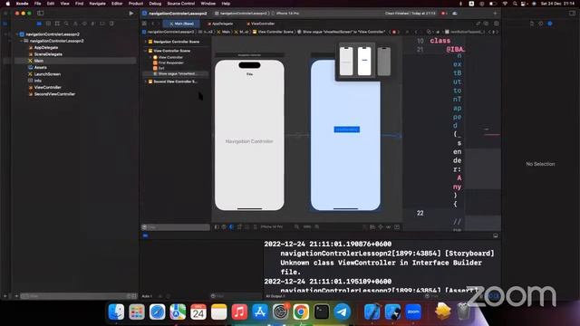Open Terminal from the Dock
The width and height of the screenshot is (580, 326).
[x=322, y=312]
